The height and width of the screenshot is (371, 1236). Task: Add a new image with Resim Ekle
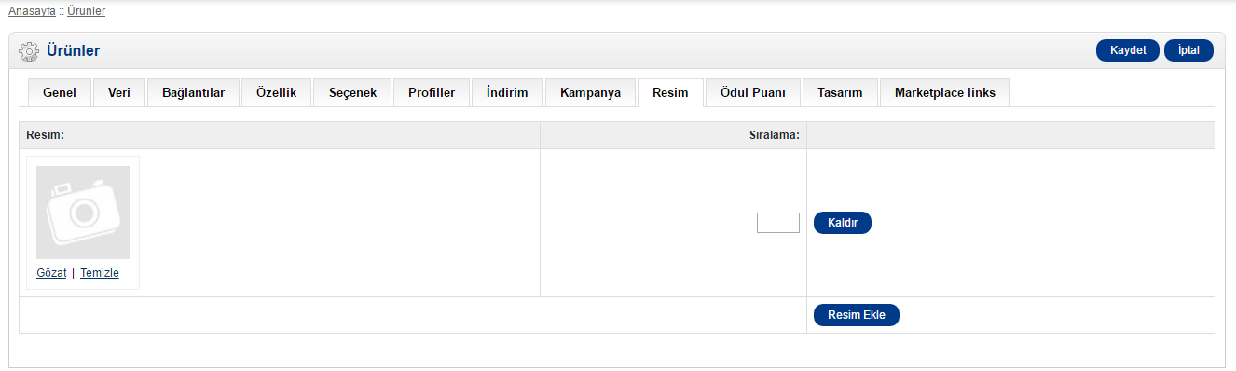pyautogui.click(x=857, y=315)
